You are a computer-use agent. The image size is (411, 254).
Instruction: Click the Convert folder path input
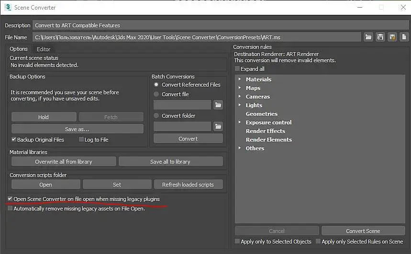182,126
